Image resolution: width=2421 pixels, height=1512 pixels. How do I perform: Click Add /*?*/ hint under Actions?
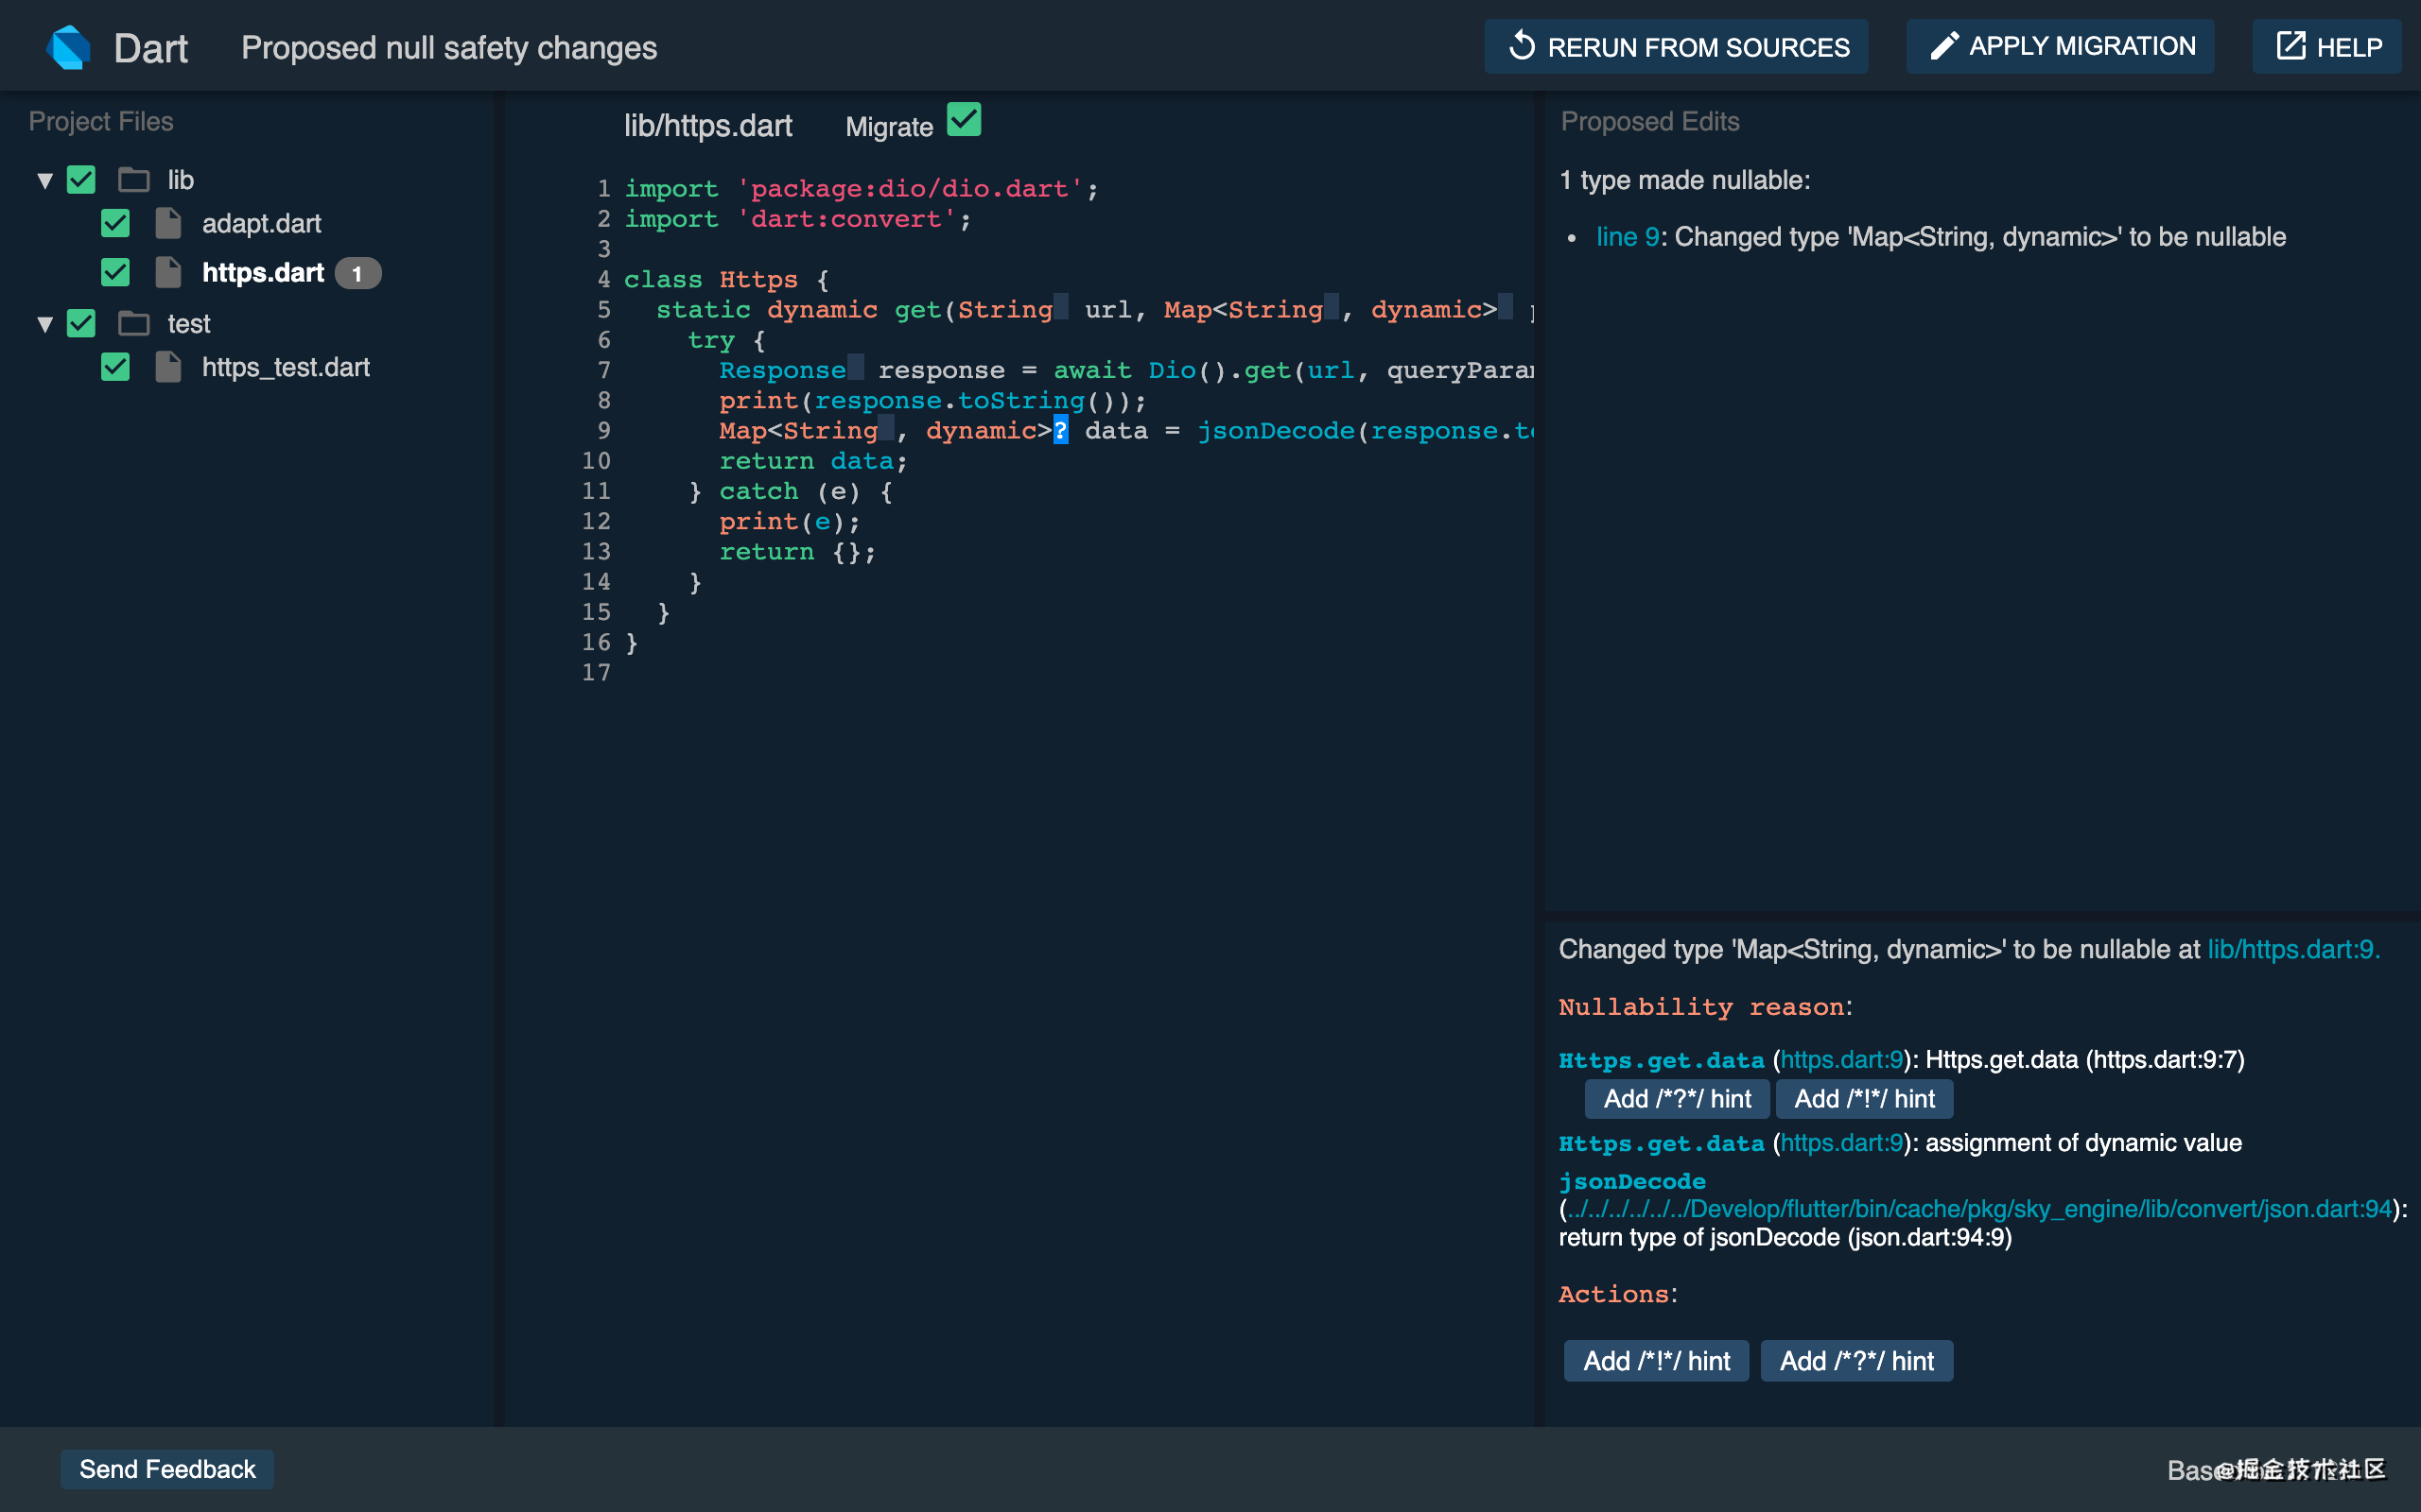[1856, 1361]
